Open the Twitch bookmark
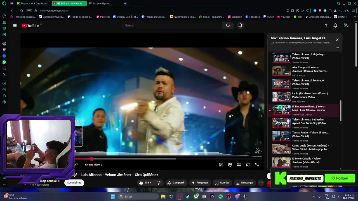The width and height of the screenshot is (358, 201). point(268,17)
